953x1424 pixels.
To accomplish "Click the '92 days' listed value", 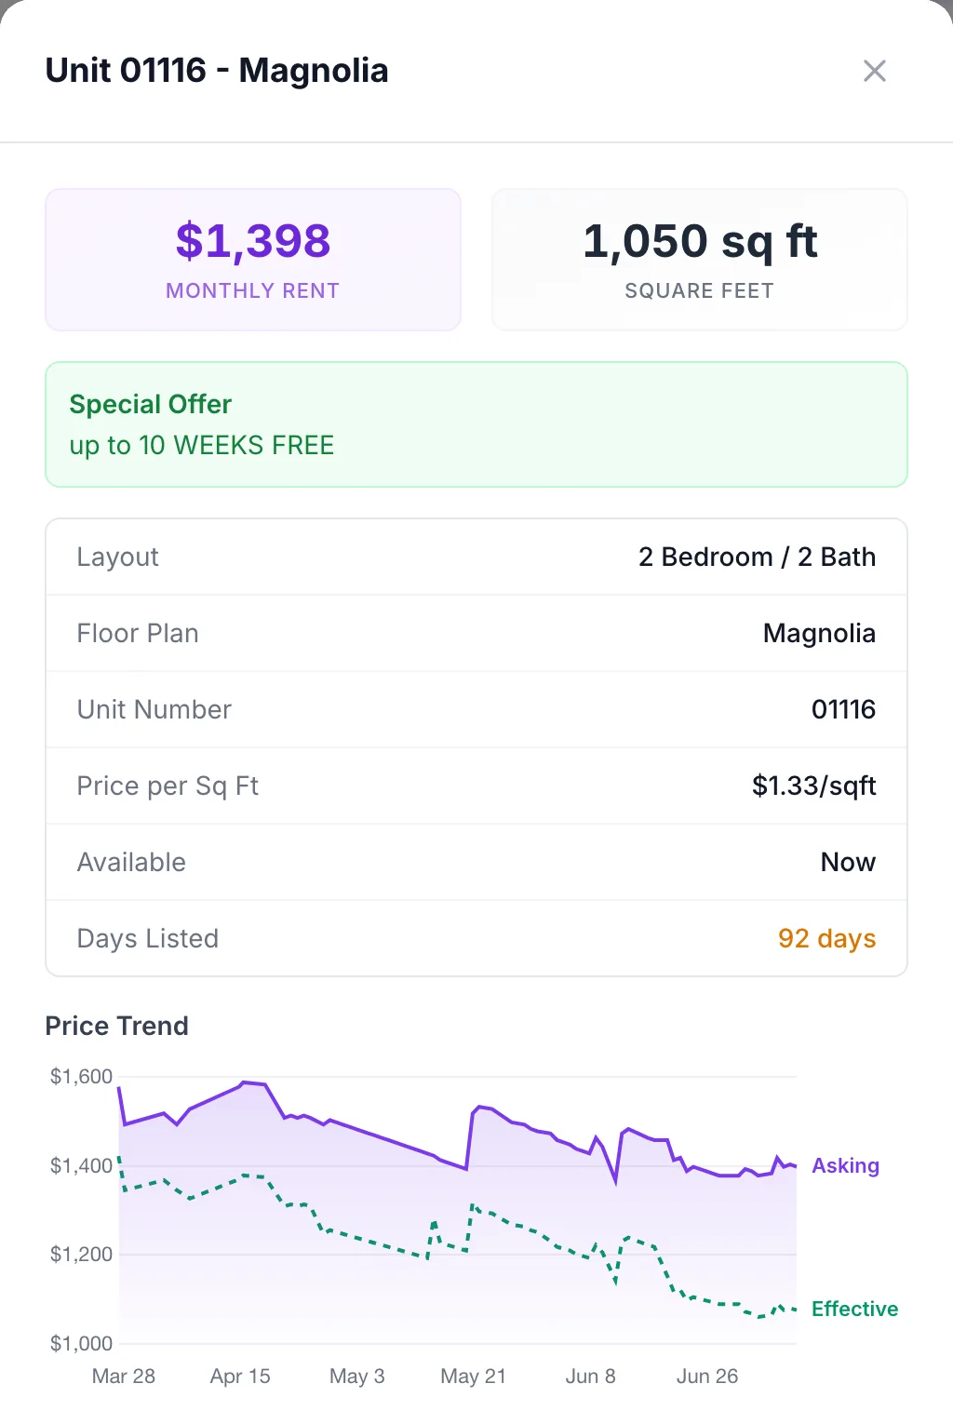I will click(x=826, y=938).
